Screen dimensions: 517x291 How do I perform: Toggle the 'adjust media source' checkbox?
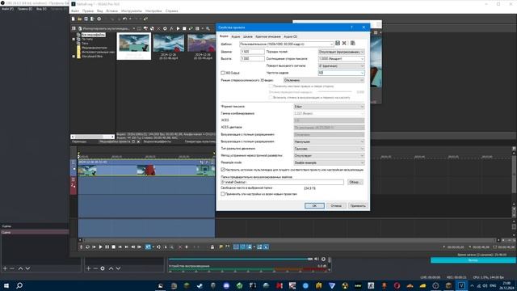click(223, 170)
